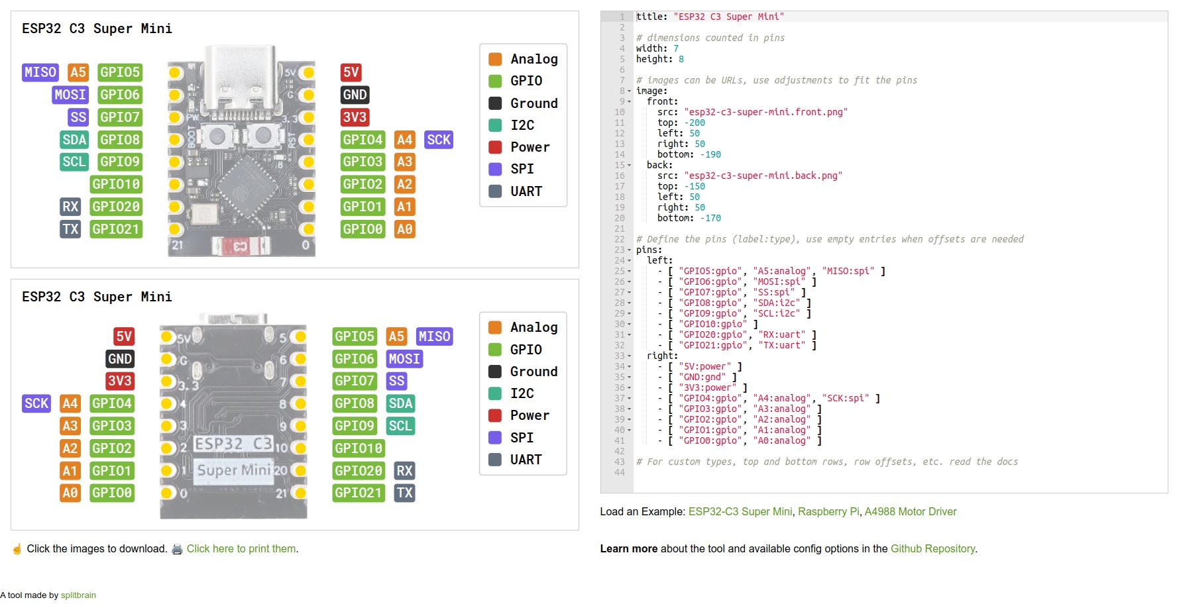Click the A1 label in the back pinout
The image size is (1179, 608).
pyautogui.click(x=70, y=471)
